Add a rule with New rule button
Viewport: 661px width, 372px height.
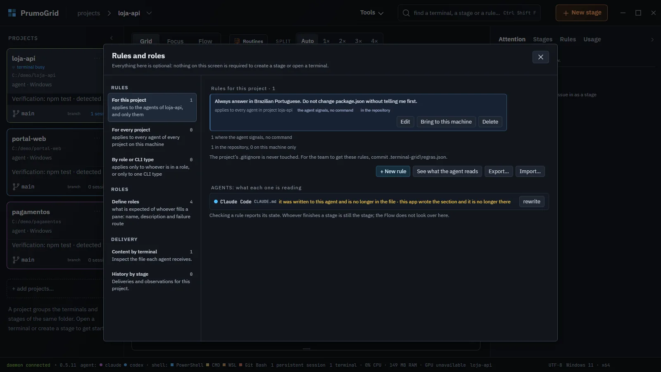point(393,171)
